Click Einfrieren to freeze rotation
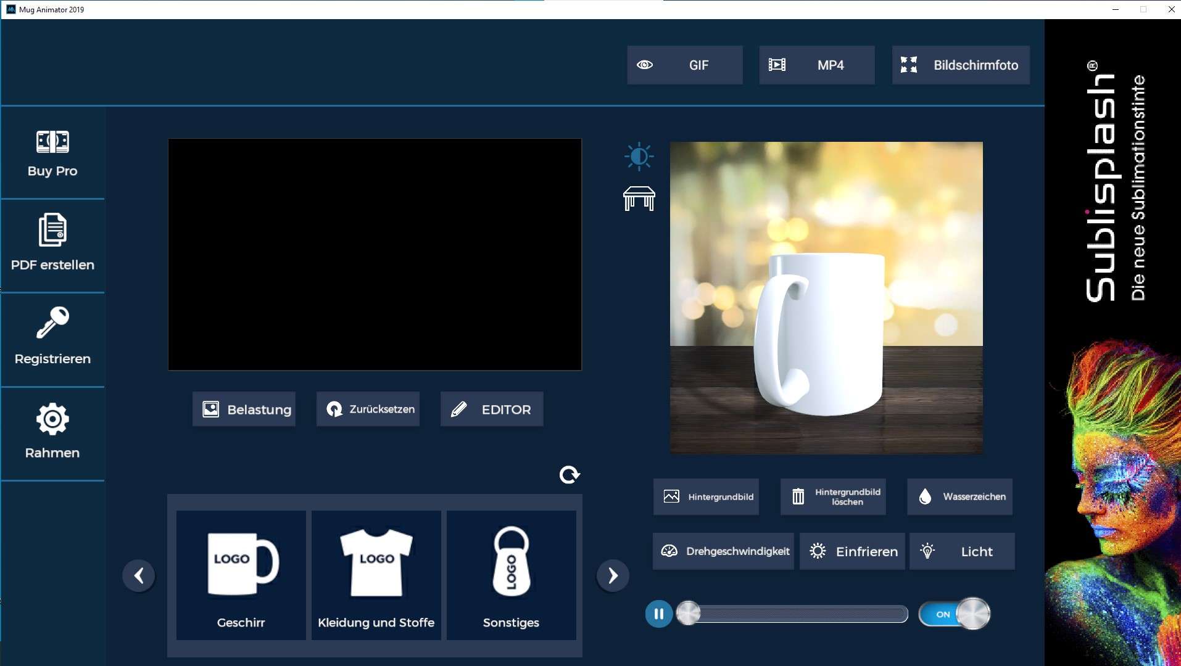The width and height of the screenshot is (1181, 666). (x=852, y=551)
